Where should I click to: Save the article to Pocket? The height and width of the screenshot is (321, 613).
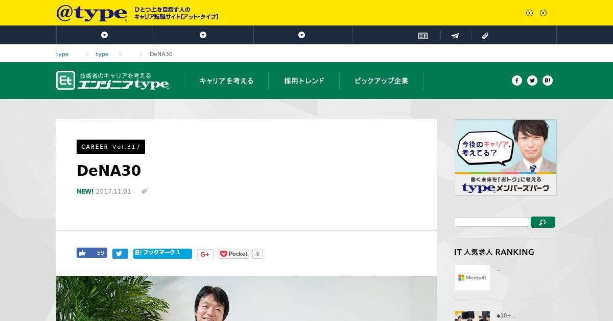pyautogui.click(x=234, y=254)
